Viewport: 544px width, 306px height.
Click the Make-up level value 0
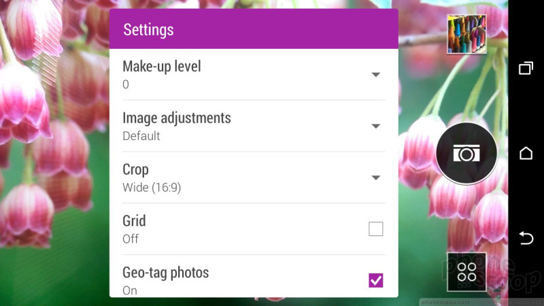coord(126,84)
